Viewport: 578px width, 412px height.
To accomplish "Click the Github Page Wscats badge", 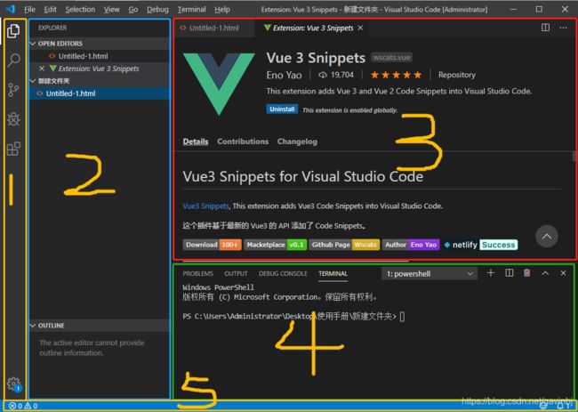I will coord(344,245).
